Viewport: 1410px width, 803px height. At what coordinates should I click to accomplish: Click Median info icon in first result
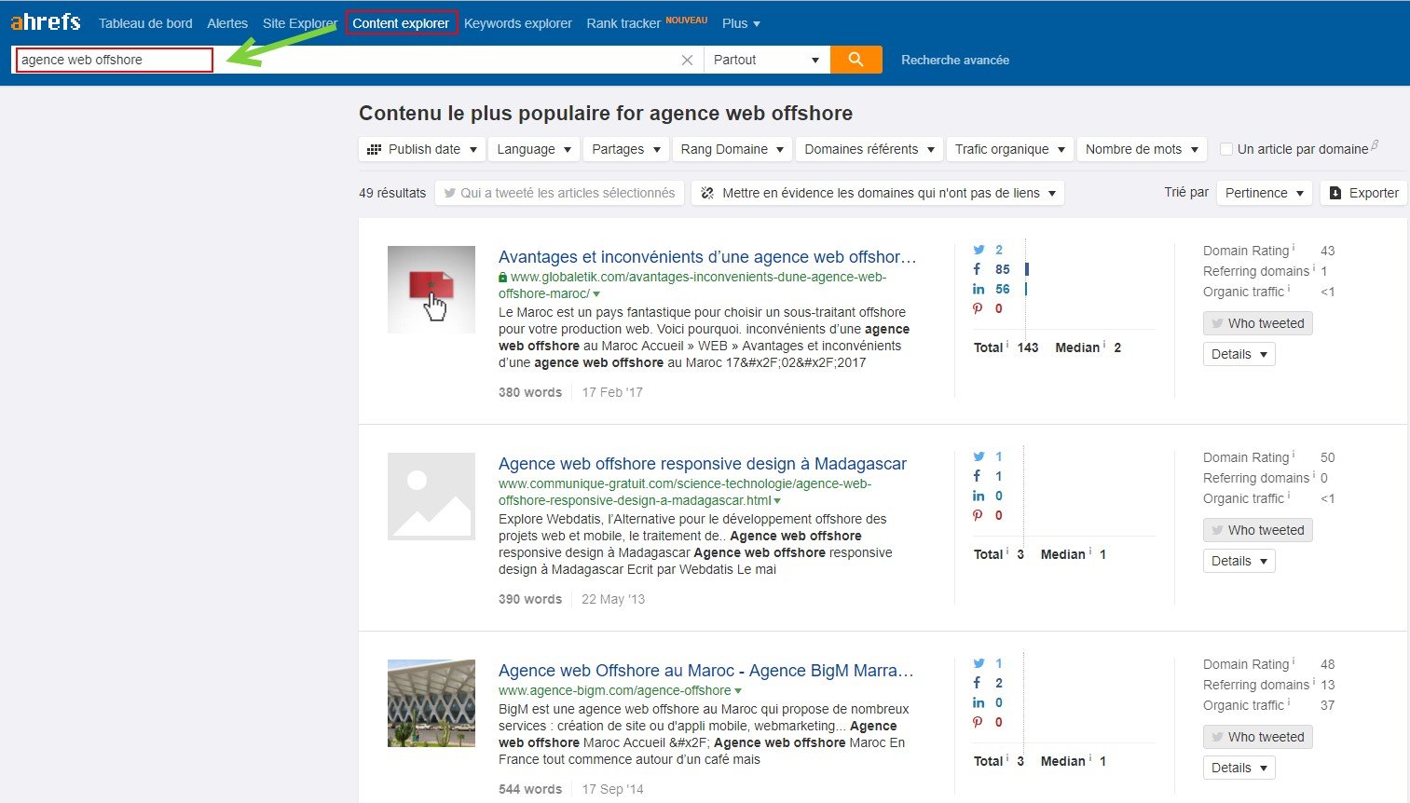coord(1104,345)
